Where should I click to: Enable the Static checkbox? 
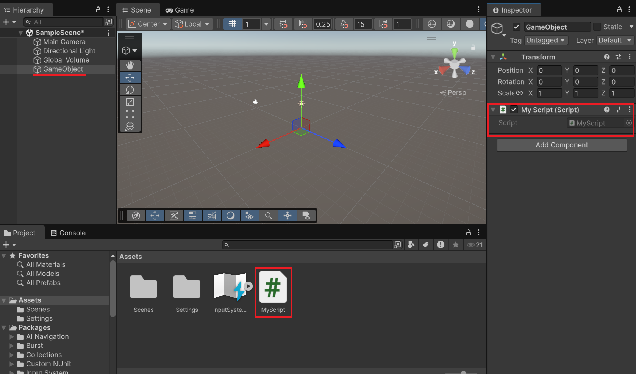597,27
